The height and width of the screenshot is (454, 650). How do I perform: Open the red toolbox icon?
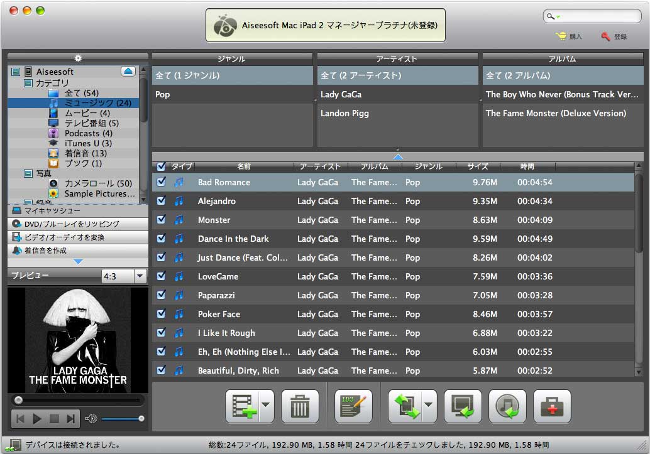(x=552, y=407)
